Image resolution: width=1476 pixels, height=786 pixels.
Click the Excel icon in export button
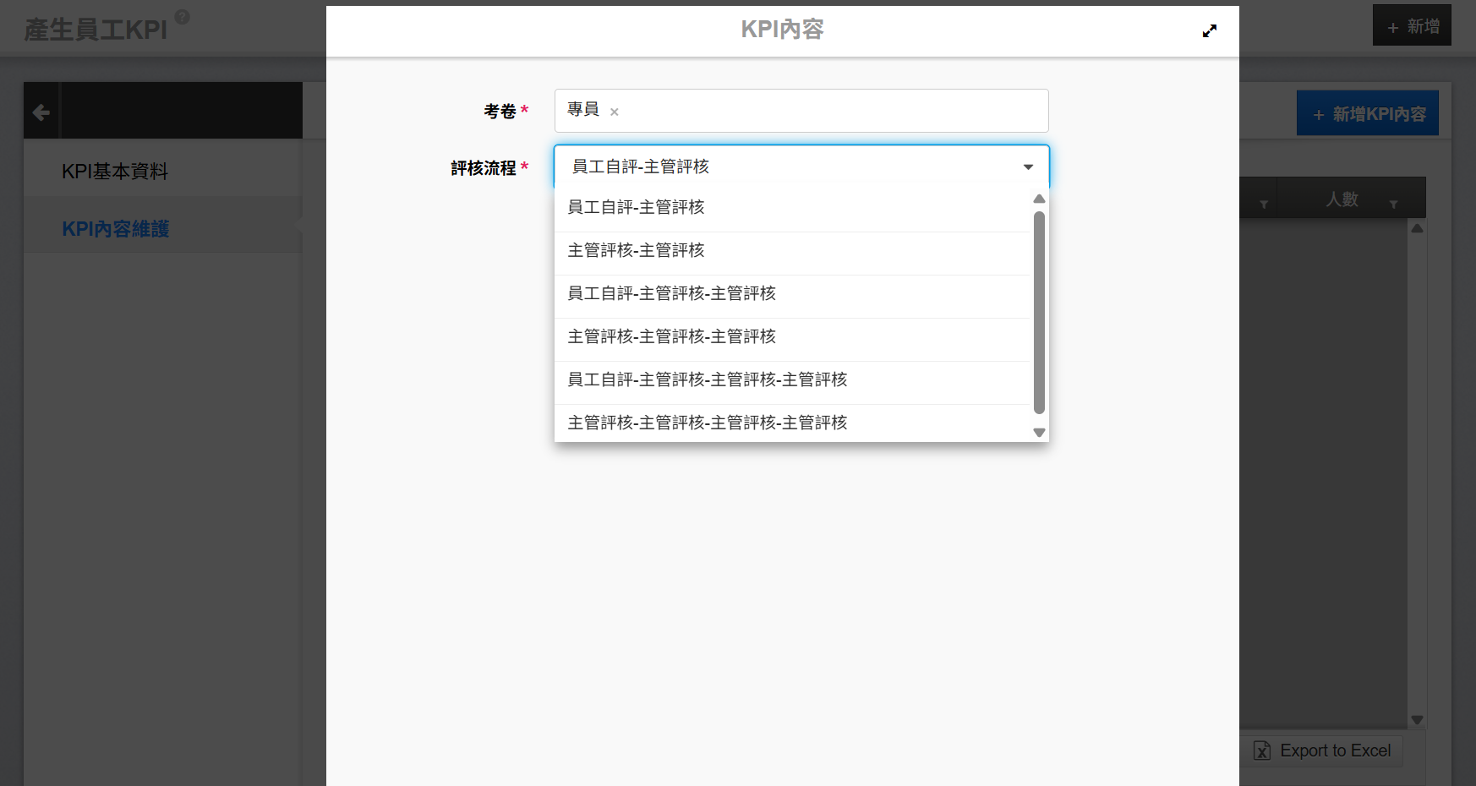point(1262,751)
